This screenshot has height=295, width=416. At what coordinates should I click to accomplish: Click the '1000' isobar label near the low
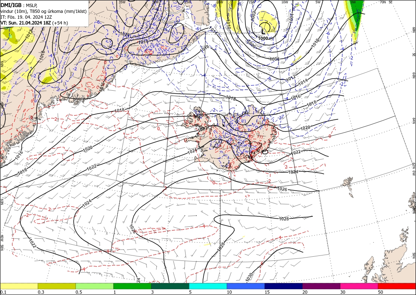click(263, 38)
